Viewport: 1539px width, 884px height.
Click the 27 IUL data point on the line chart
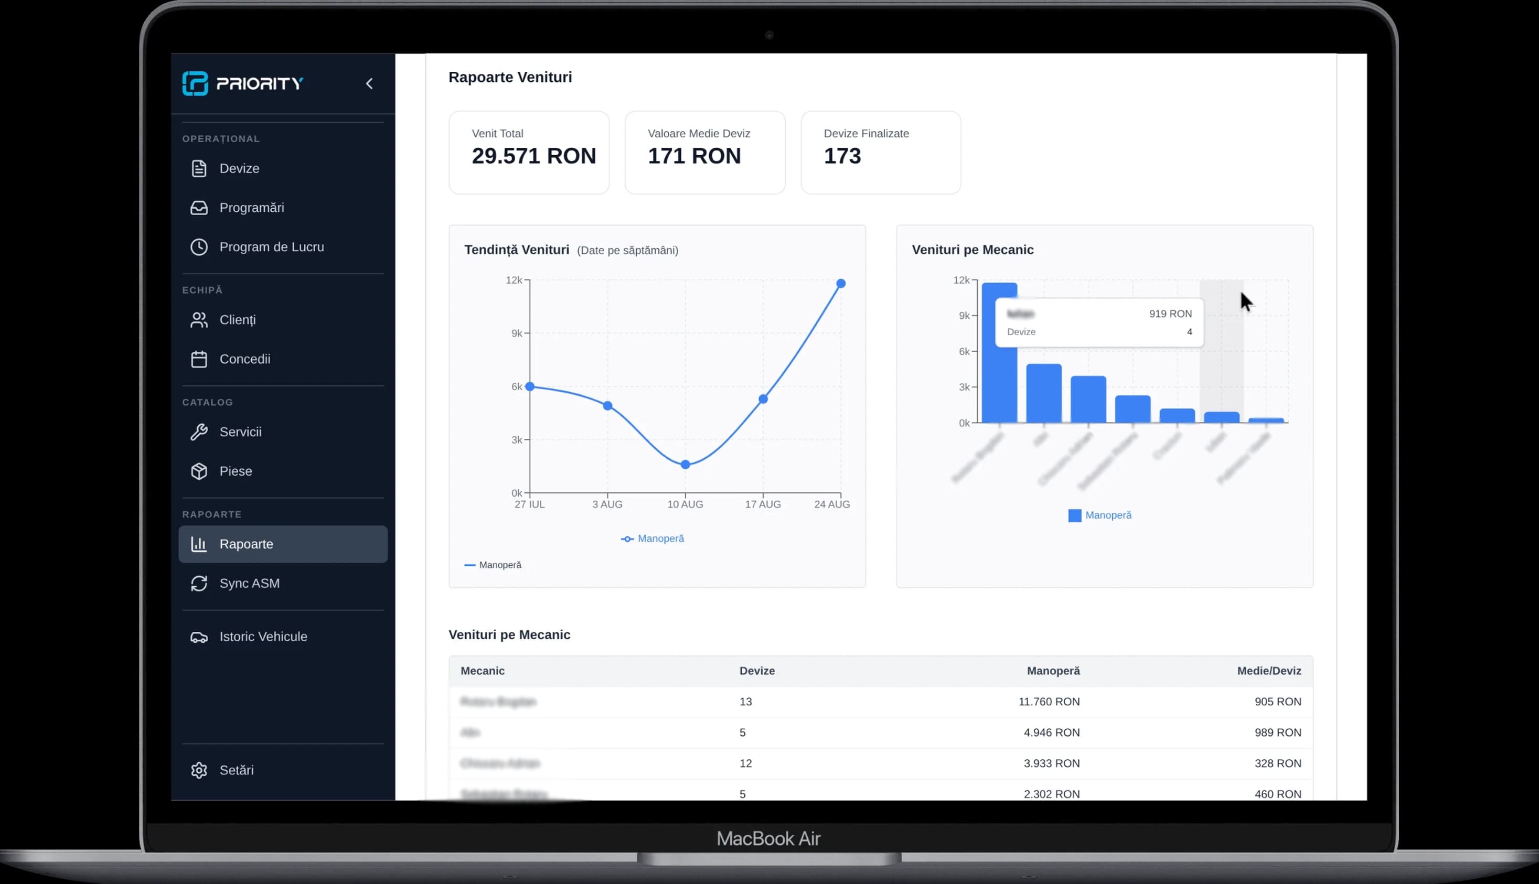coord(530,386)
